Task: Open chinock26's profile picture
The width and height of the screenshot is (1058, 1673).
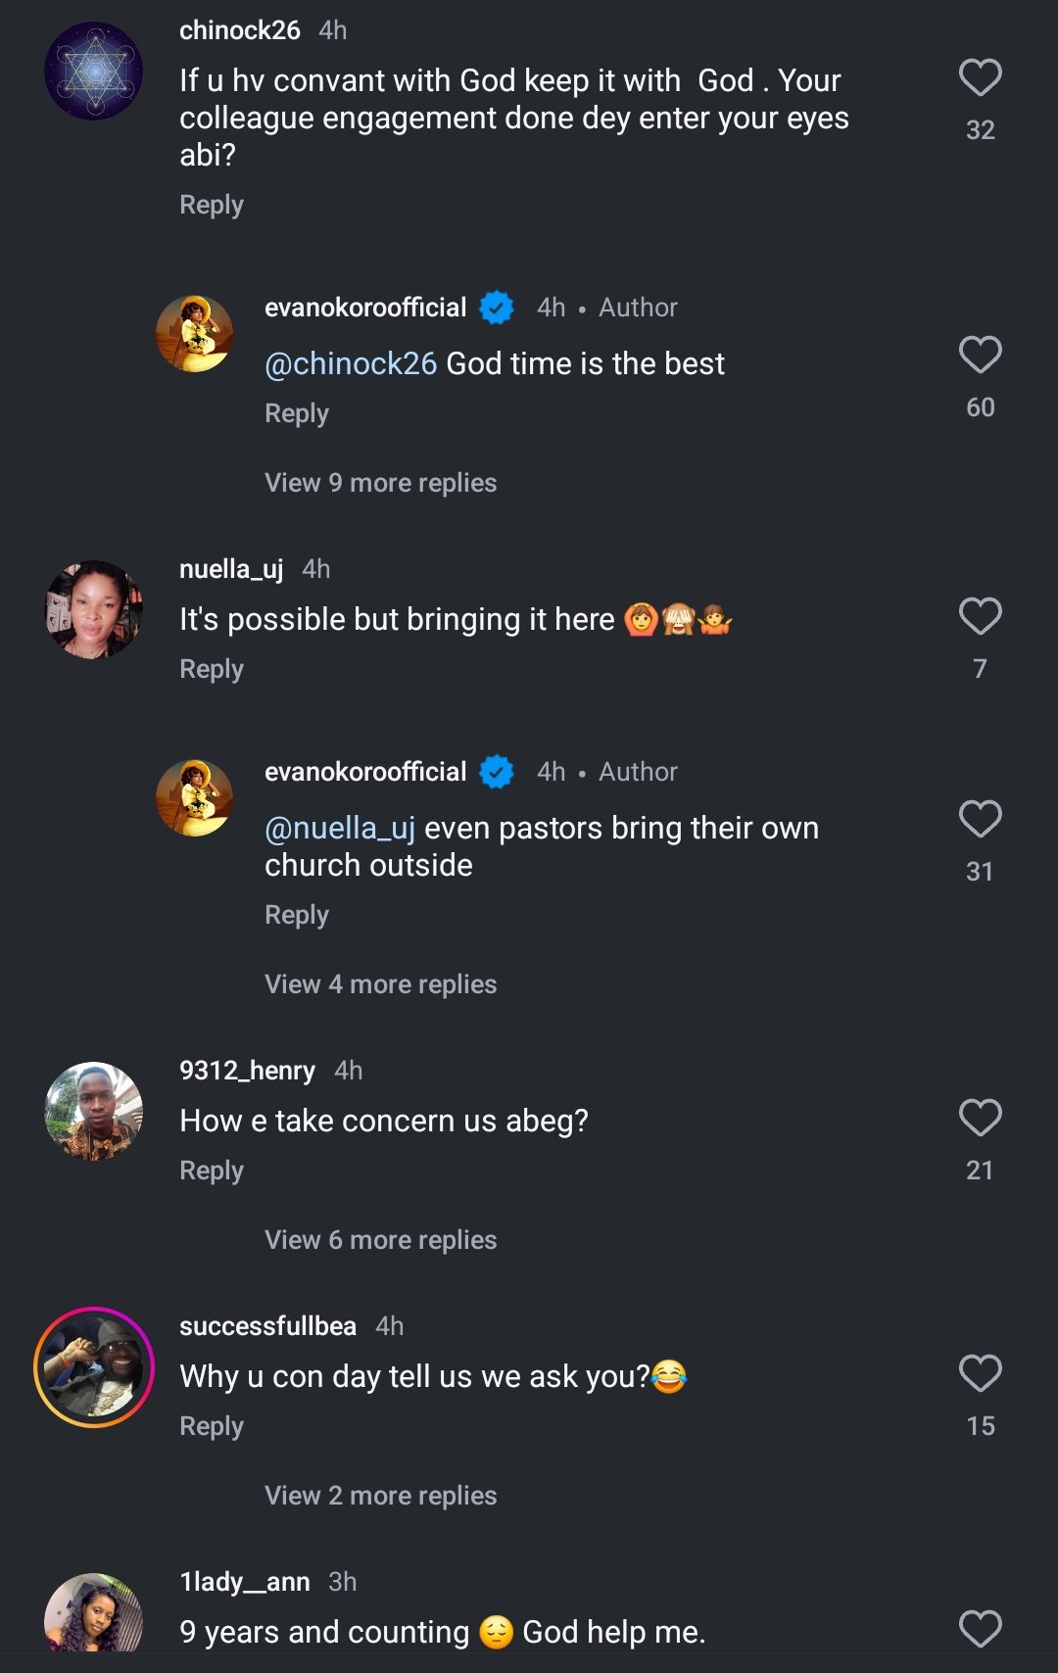Action: point(94,72)
